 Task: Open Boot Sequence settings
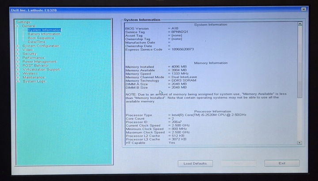coord(41,38)
